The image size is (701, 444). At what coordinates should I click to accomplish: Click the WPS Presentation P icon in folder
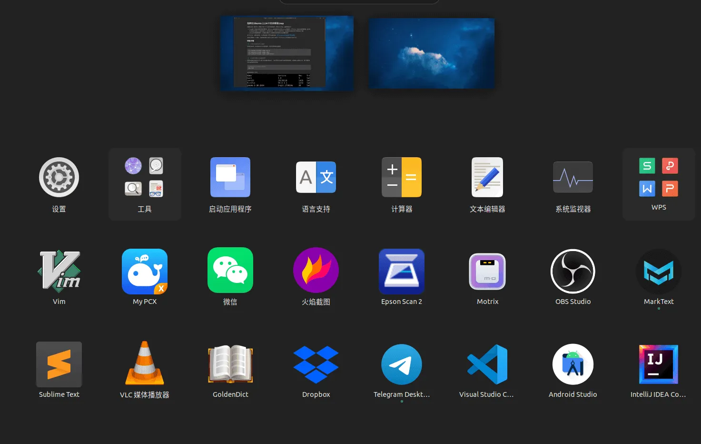coord(670,189)
